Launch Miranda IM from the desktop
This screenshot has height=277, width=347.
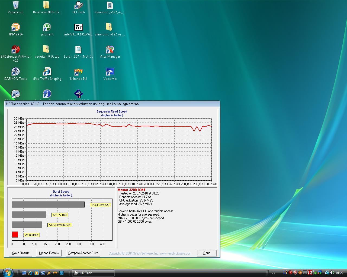click(78, 72)
